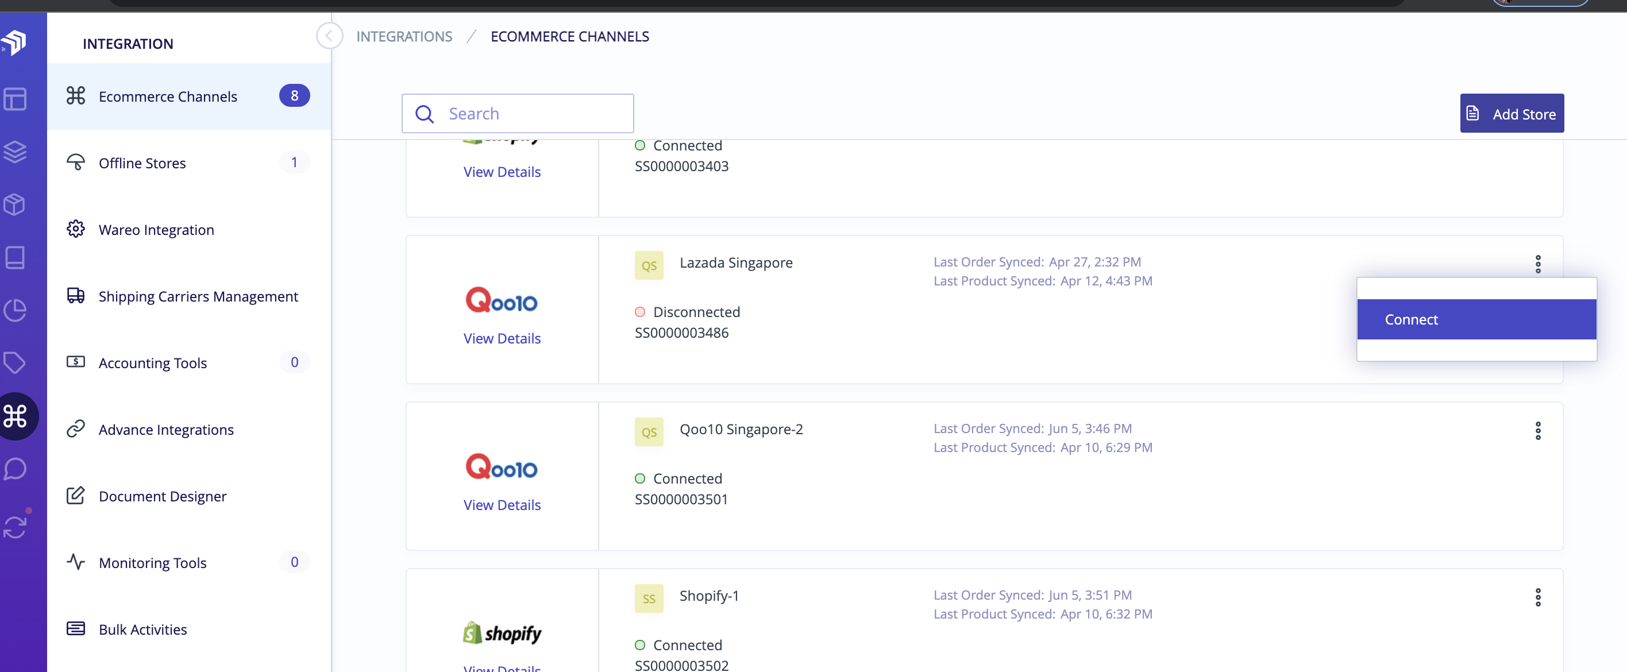
Task: Open Offline Stores in the sidebar
Action: click(189, 163)
